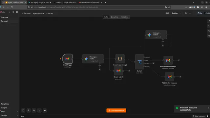Open the browser tab list chevron
Screen dimensions: 210x118
click(194, 2)
